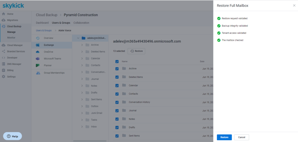The image size is (298, 142).
Task: Click the Planner icon
Action: click(38, 65)
